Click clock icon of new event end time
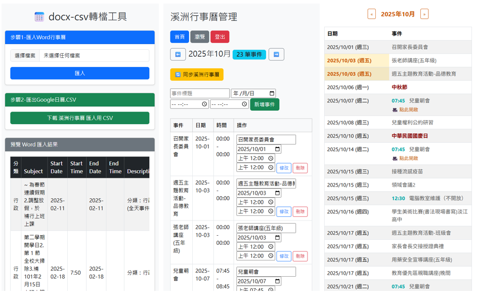The width and height of the screenshot is (477, 296). point(244,104)
